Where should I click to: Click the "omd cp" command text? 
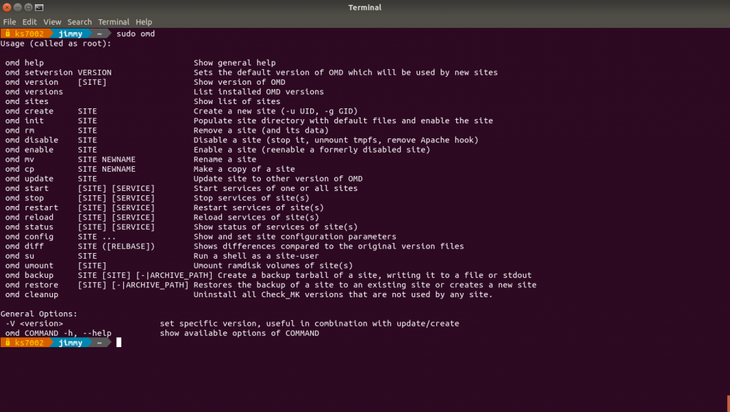pos(19,169)
